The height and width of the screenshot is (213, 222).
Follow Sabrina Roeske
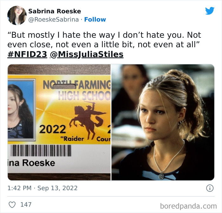pyautogui.click(x=95, y=20)
